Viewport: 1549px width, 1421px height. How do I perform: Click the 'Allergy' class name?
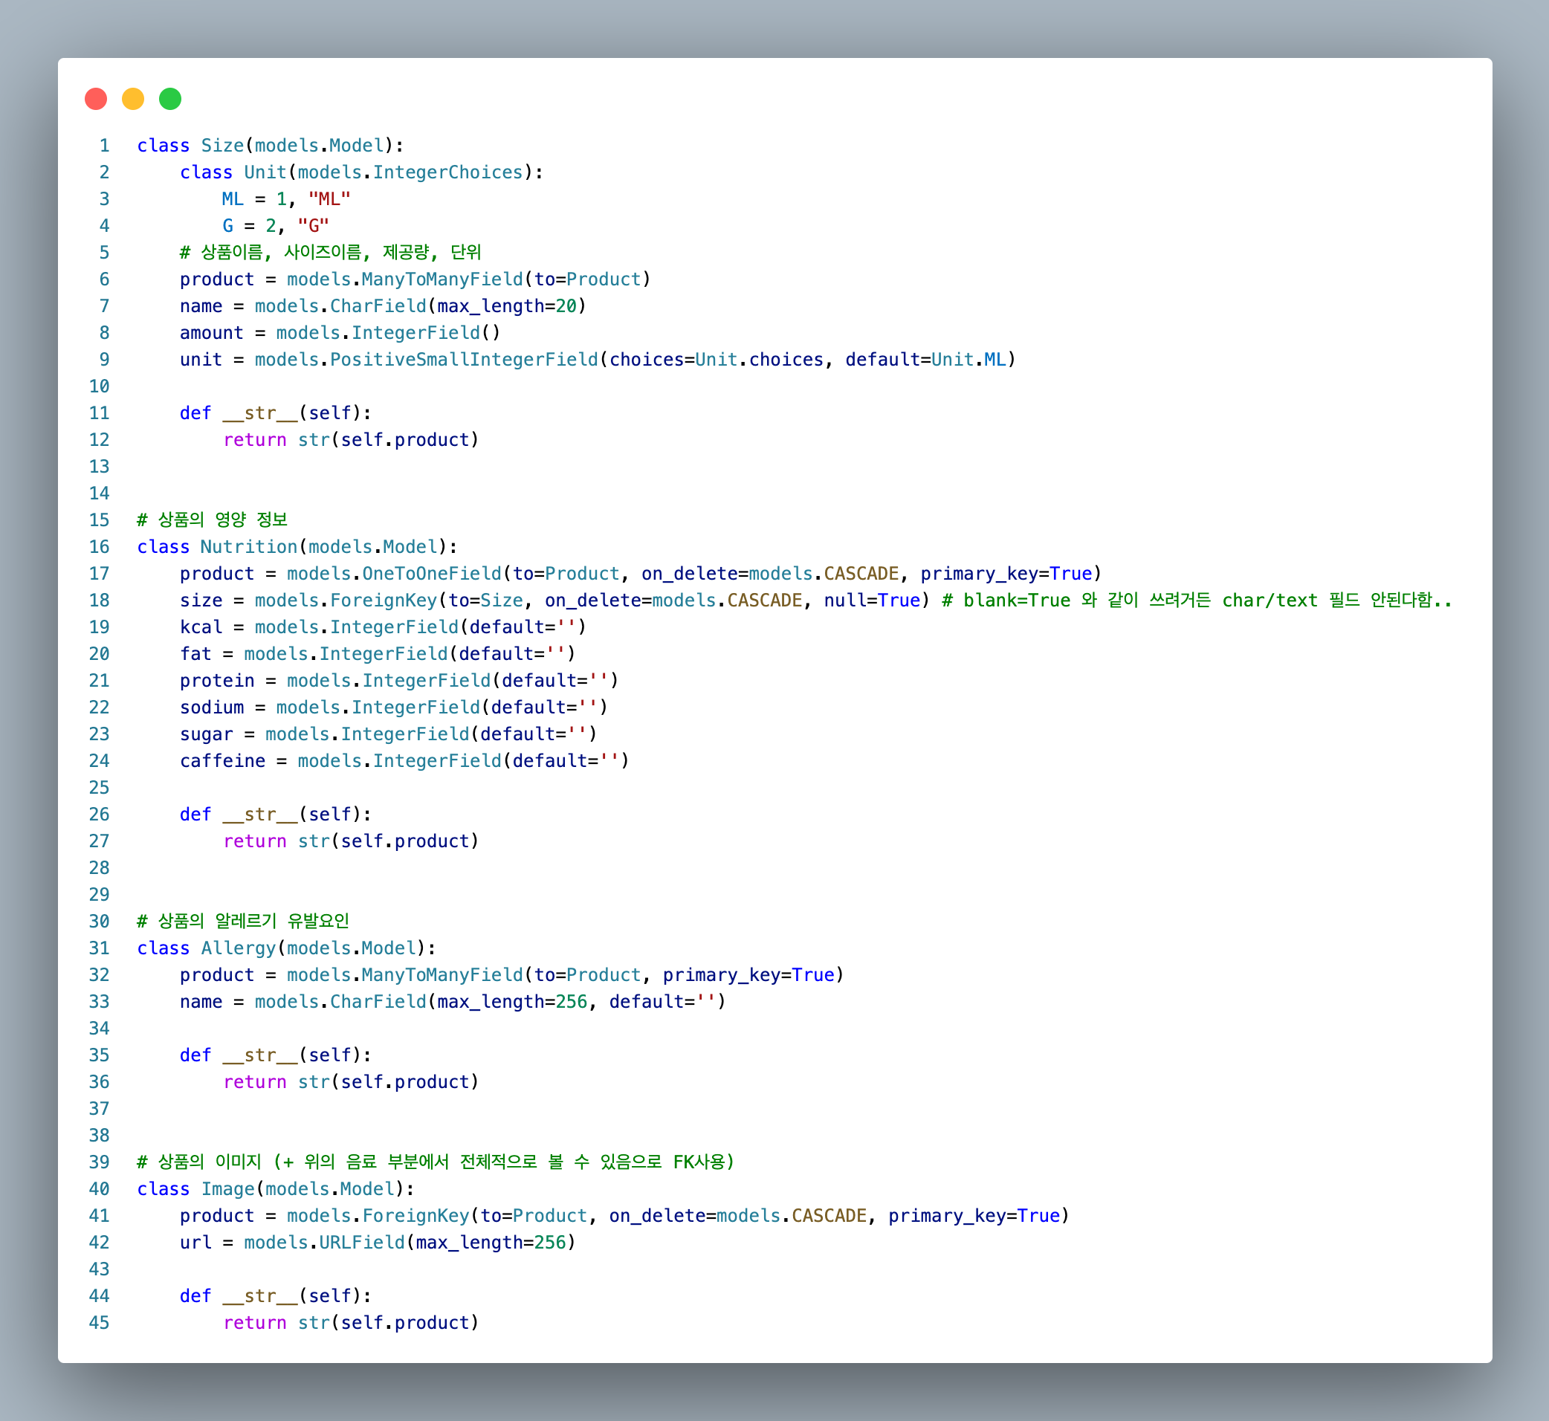[238, 948]
